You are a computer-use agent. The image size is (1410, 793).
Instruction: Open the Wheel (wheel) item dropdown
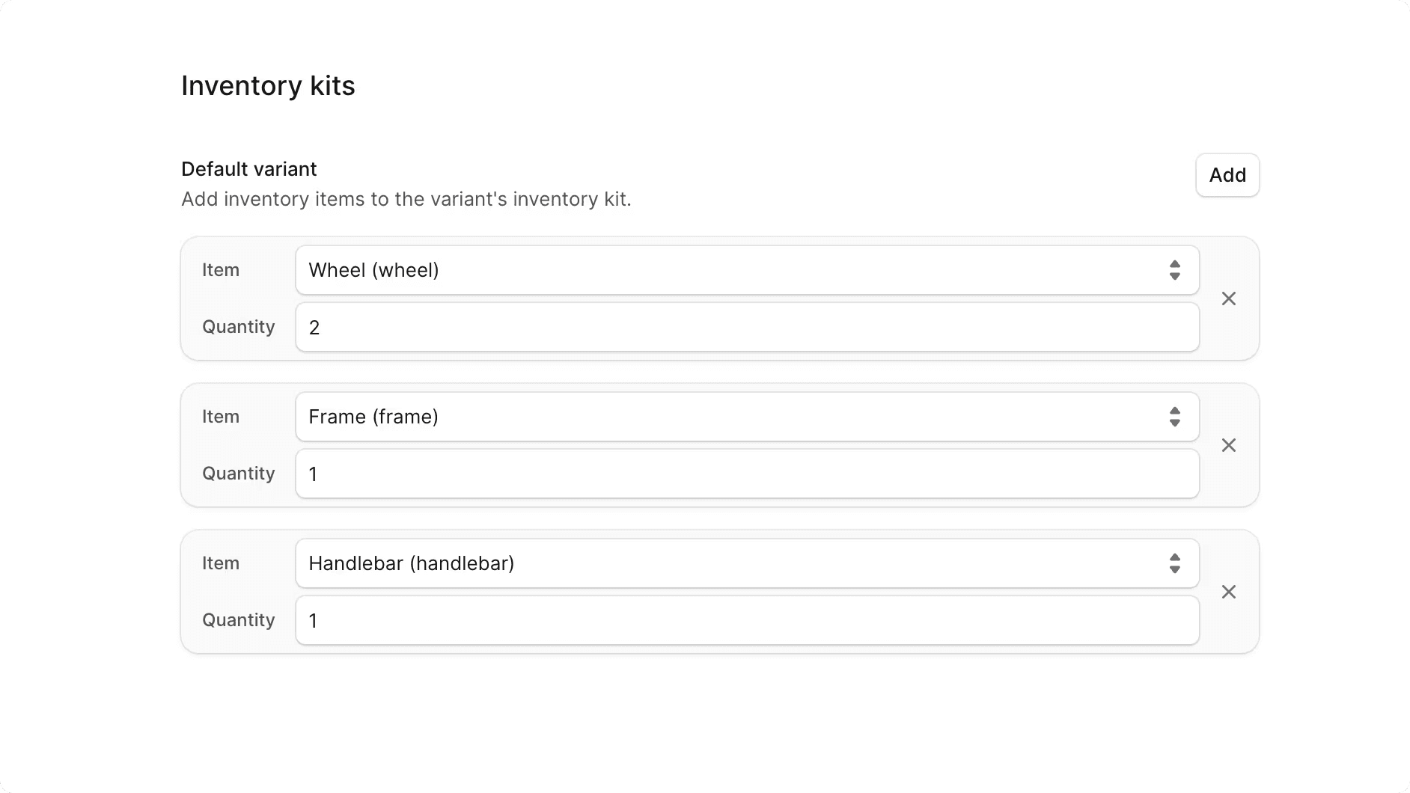point(747,270)
